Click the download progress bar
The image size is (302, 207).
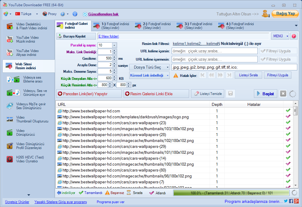(232, 193)
